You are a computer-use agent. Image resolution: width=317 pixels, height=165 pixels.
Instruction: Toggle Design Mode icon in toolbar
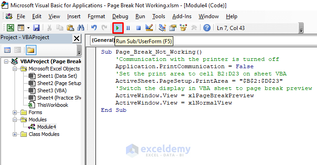click(x=149, y=28)
